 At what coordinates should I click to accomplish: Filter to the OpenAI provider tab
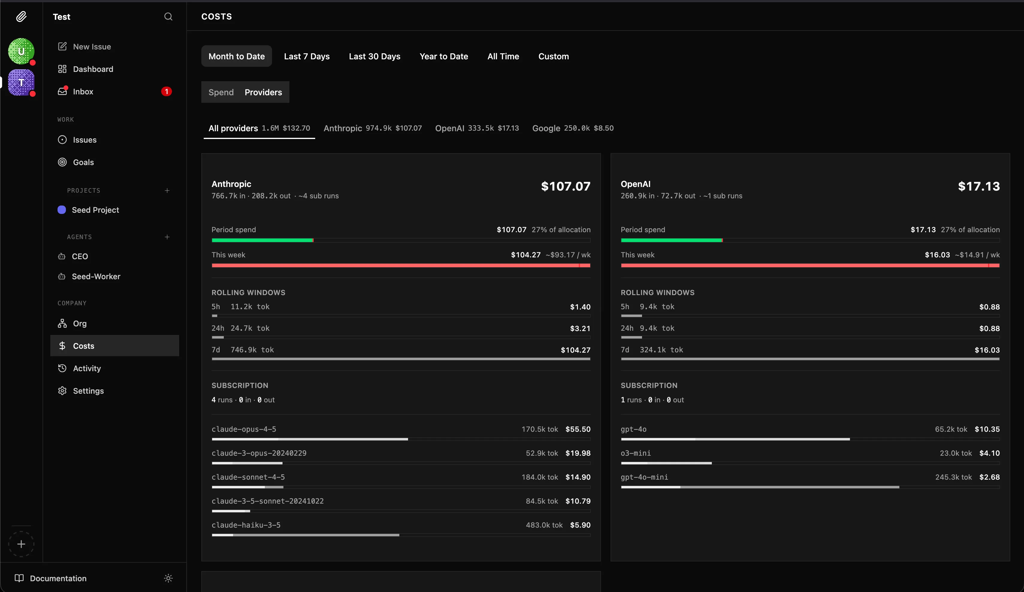(477, 128)
